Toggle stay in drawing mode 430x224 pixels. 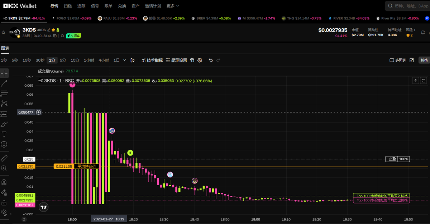(4, 192)
